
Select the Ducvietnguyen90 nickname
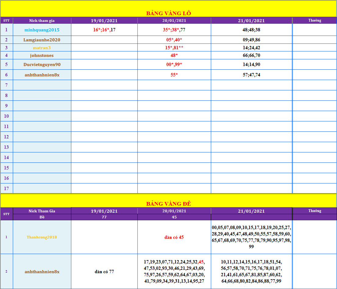pyautogui.click(x=42, y=64)
